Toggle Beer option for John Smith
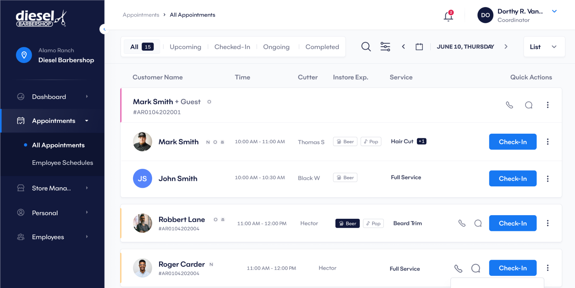Screen dimensions: 575x288 coord(345,177)
